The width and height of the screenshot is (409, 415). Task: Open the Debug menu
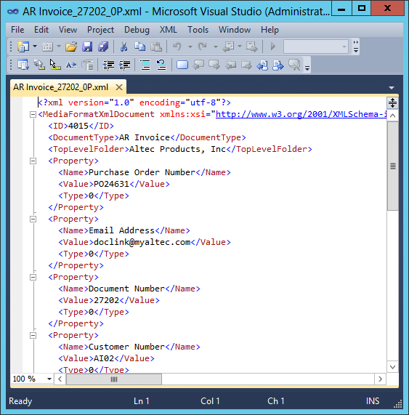137,30
